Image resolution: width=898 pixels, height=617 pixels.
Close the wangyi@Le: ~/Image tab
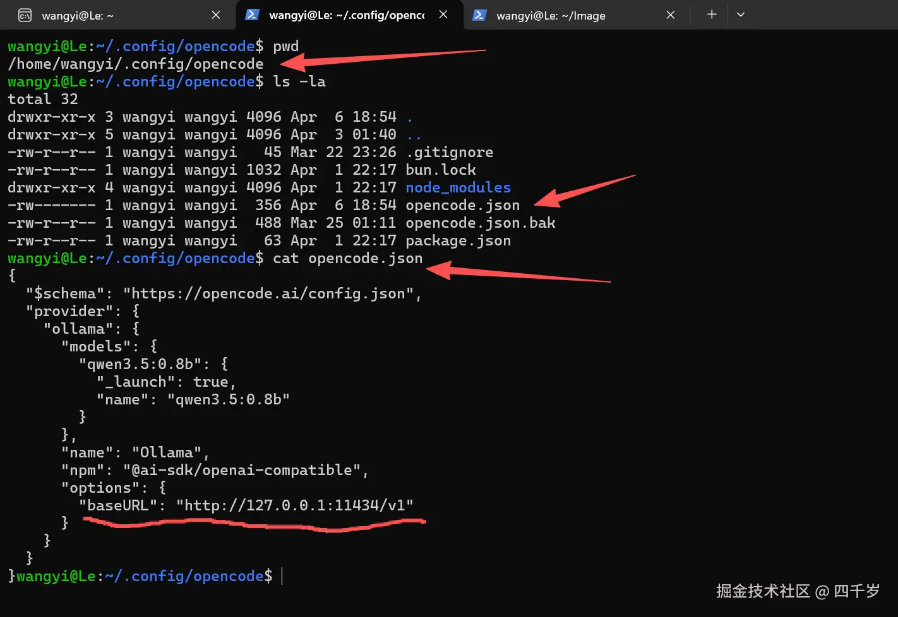[671, 15]
